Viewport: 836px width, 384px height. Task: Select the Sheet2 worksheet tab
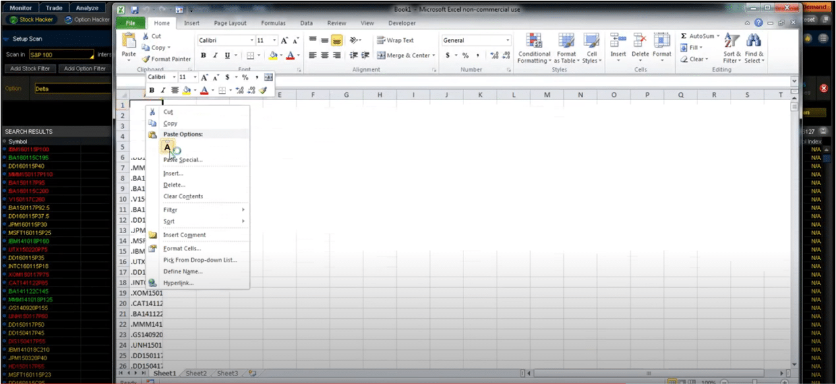pyautogui.click(x=196, y=373)
